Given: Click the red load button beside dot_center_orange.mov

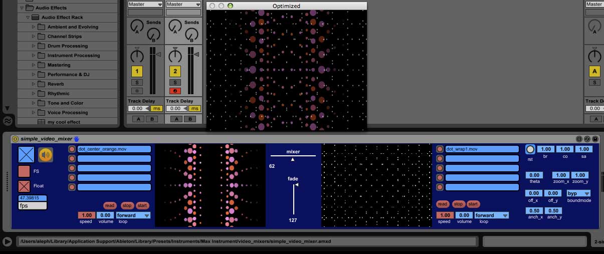Looking at the screenshot, I should point(72,149).
